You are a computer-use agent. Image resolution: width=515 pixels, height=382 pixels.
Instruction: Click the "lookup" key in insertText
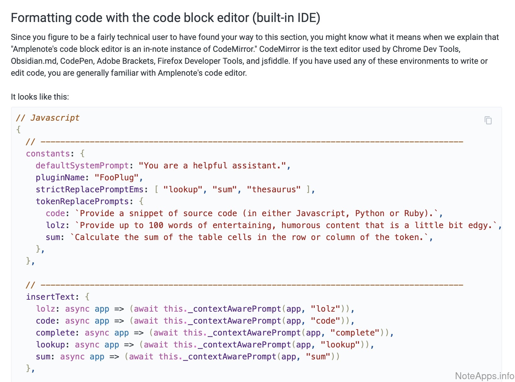click(50, 345)
